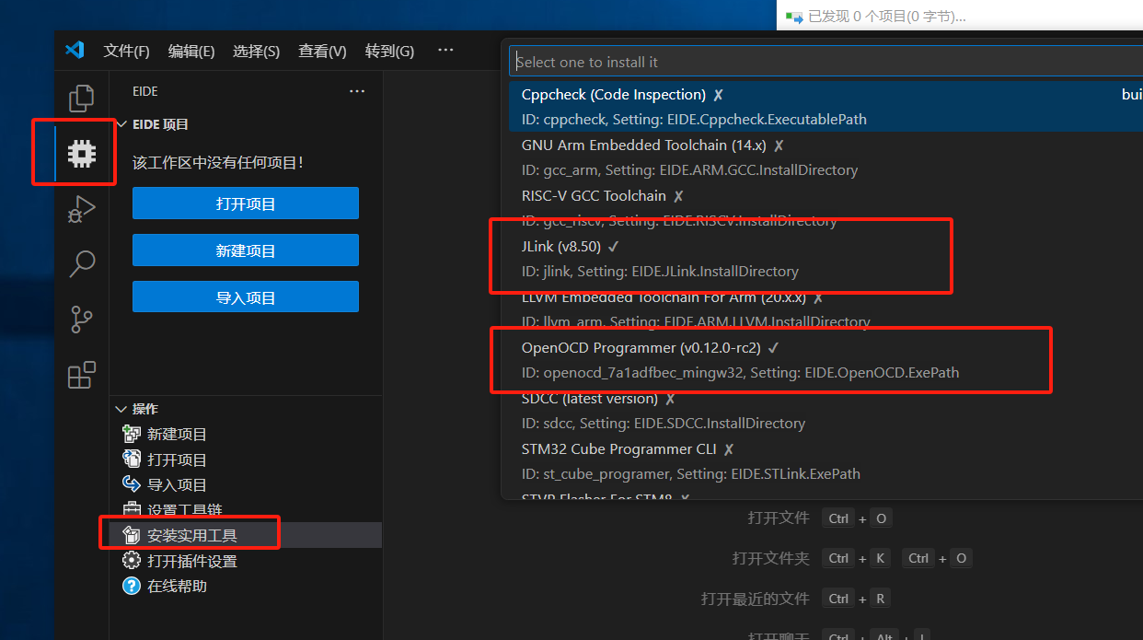
Task: Open the Extensions view icon
Action: 82,375
